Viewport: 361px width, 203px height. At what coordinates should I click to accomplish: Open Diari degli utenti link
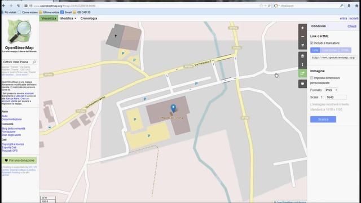point(11,135)
